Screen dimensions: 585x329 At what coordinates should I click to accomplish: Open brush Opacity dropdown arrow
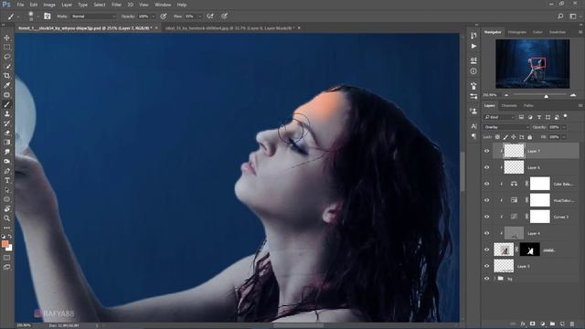154,16
